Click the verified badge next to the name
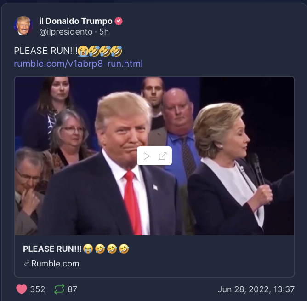The width and height of the screenshot is (307, 301). point(119,21)
